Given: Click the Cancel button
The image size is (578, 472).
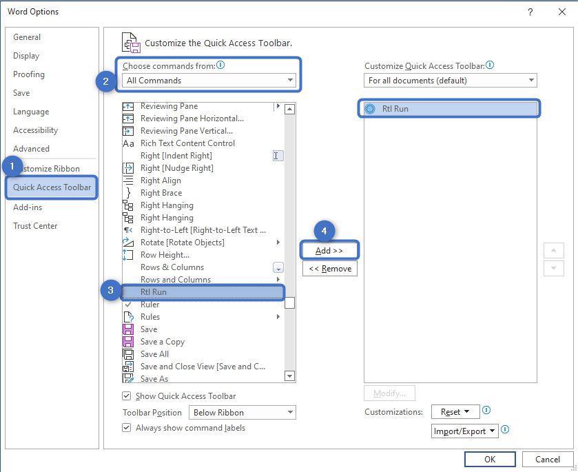Looking at the screenshot, I should point(548,459).
